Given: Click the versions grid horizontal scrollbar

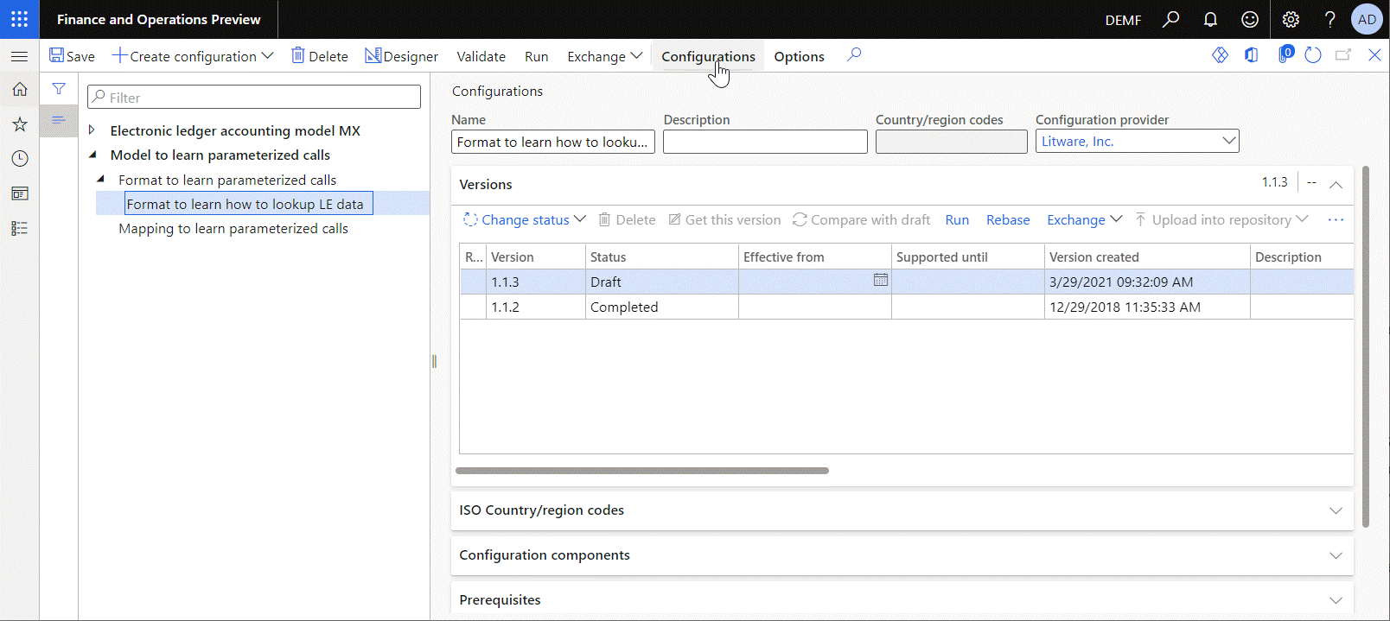Looking at the screenshot, I should click(641, 471).
